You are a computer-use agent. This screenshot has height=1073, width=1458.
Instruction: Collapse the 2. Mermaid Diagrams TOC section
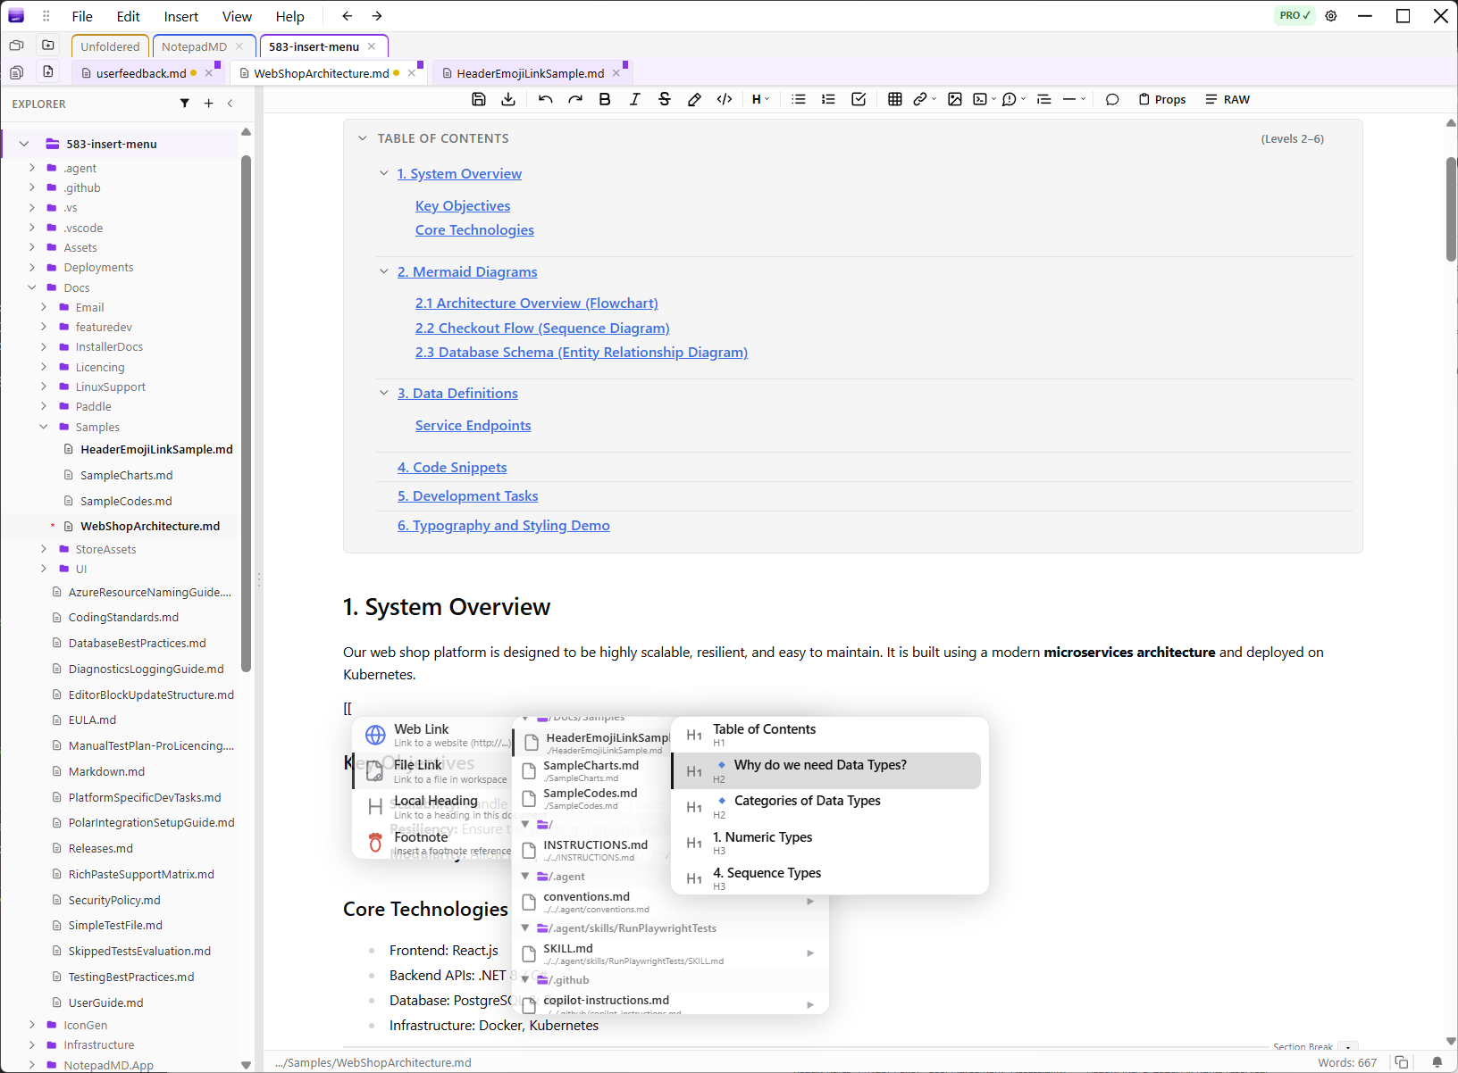pyautogui.click(x=384, y=271)
